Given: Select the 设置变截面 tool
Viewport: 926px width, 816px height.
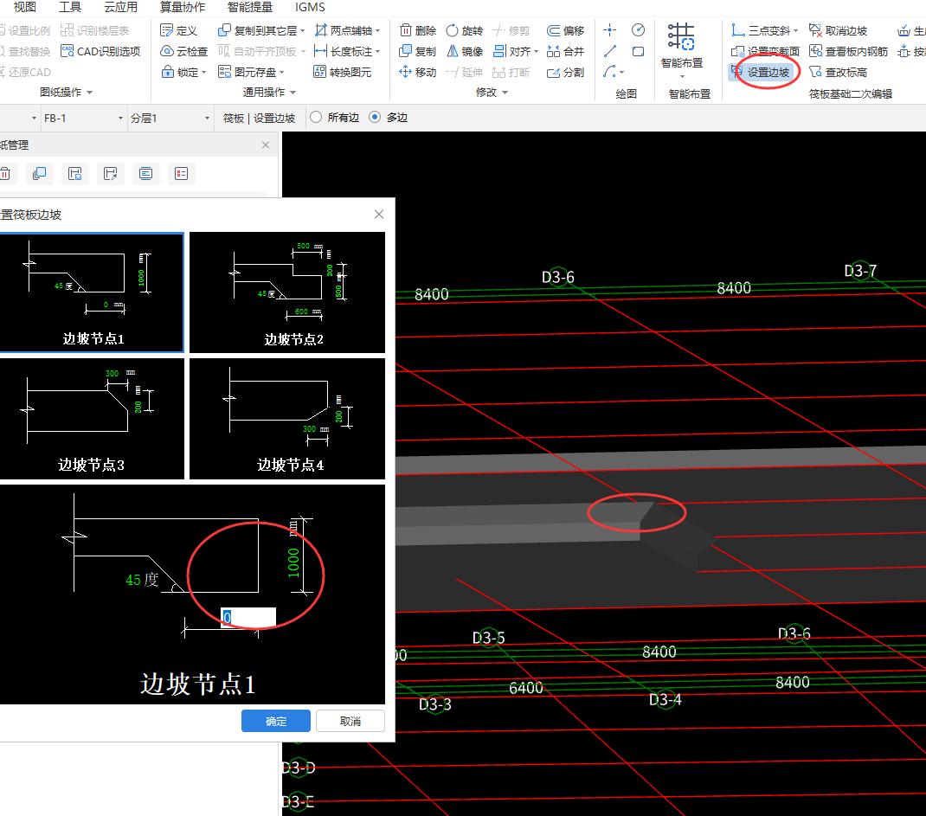Looking at the screenshot, I should click(765, 51).
